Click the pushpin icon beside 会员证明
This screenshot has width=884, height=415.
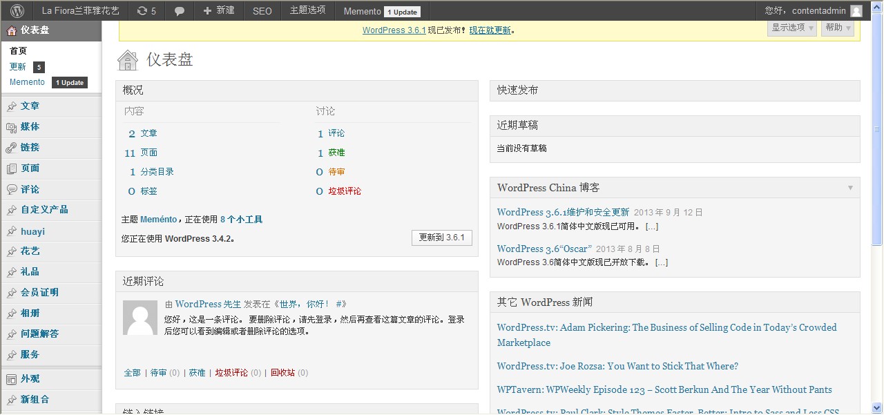pos(11,293)
